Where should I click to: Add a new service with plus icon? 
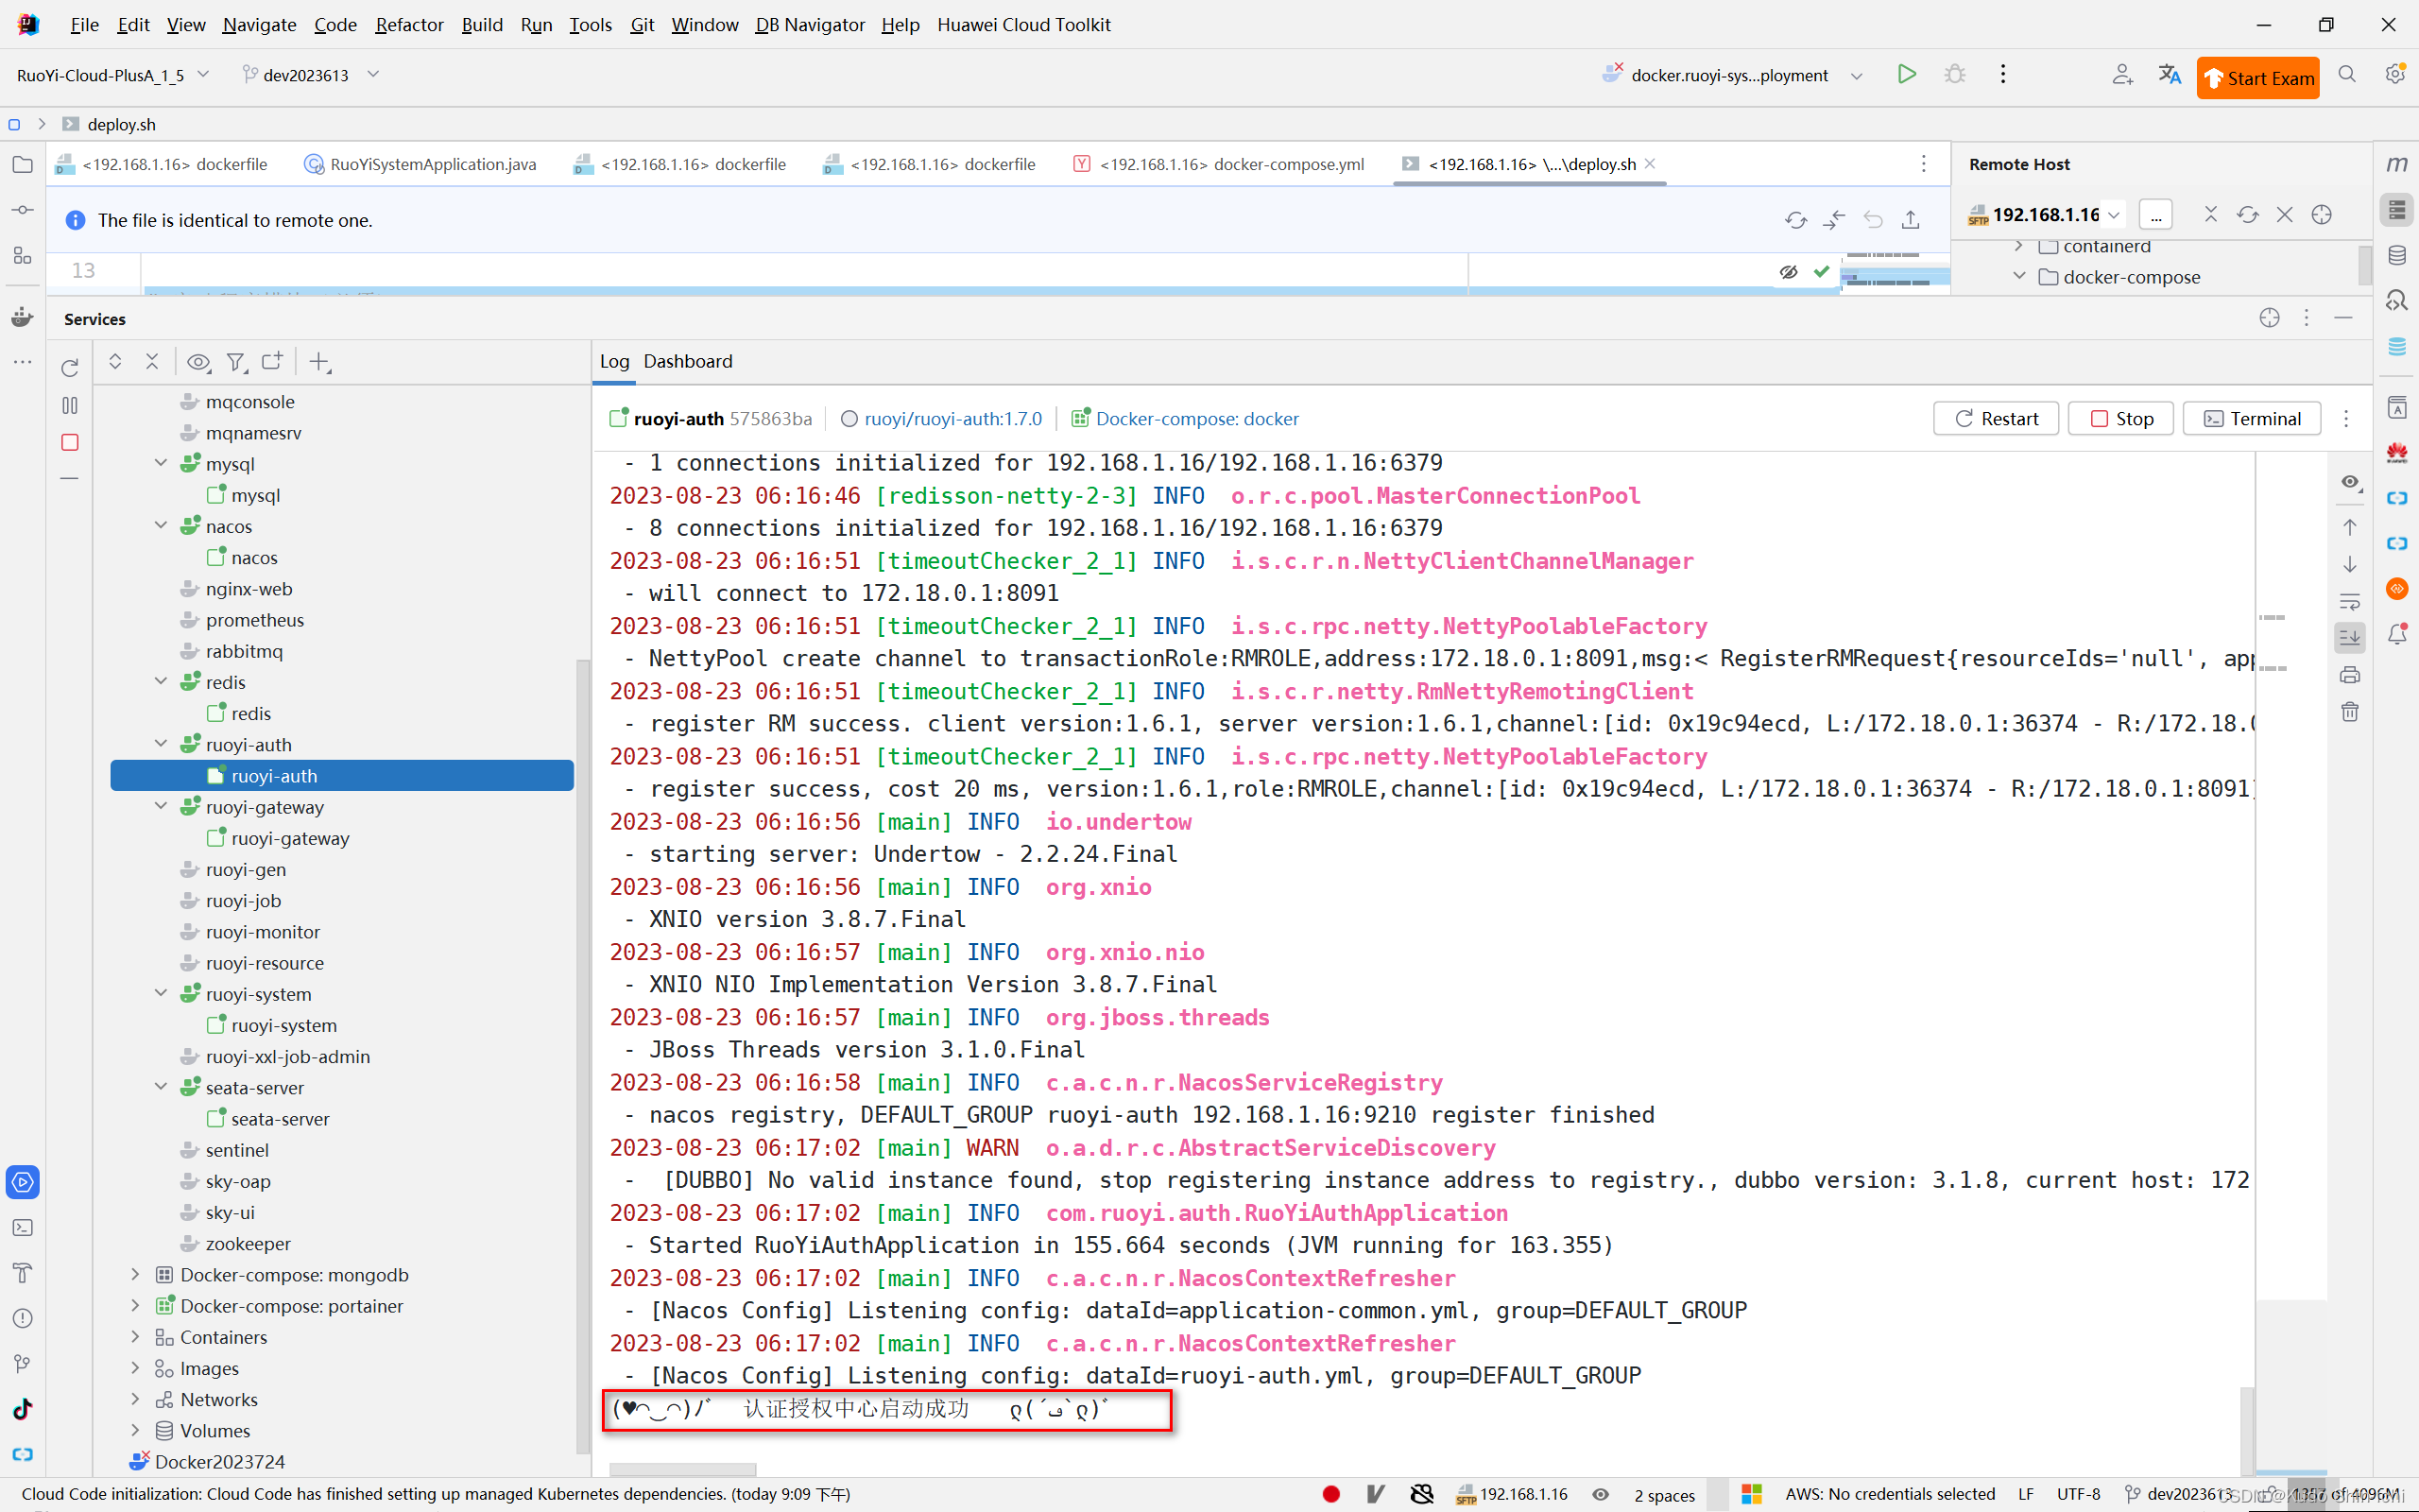tap(318, 361)
